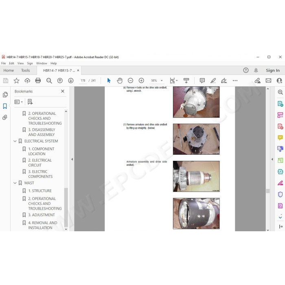Open Comment tool in right pane

pos(280,138)
